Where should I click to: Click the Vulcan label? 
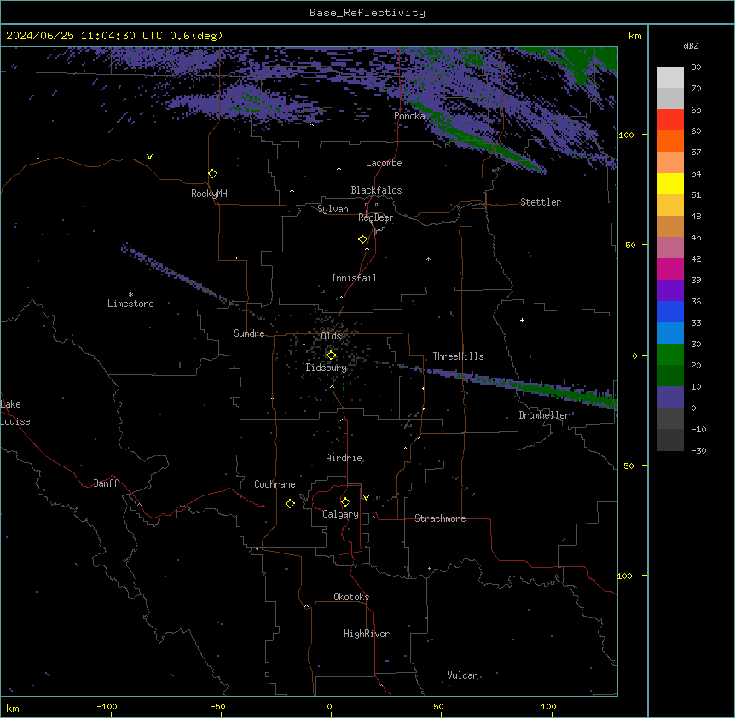[463, 675]
